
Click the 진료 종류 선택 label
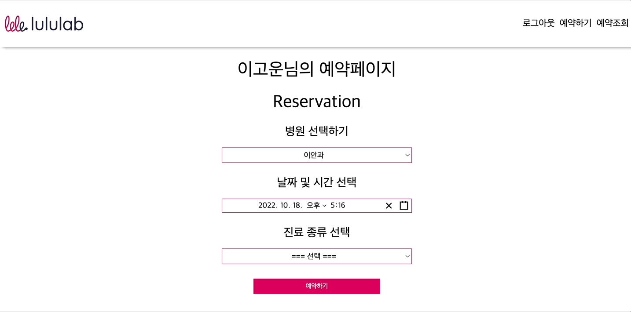coord(316,232)
